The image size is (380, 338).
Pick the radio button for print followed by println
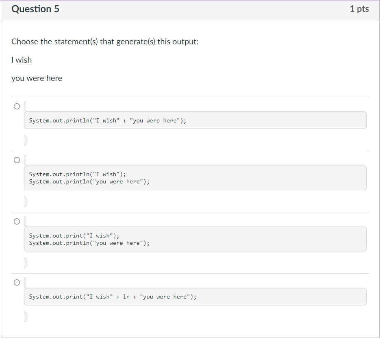click(x=17, y=222)
